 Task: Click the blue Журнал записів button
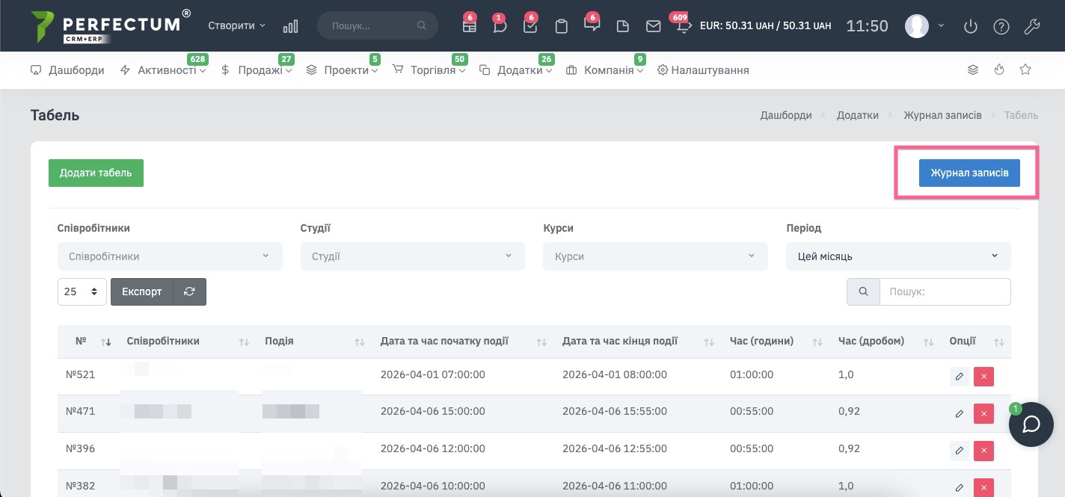pos(969,173)
